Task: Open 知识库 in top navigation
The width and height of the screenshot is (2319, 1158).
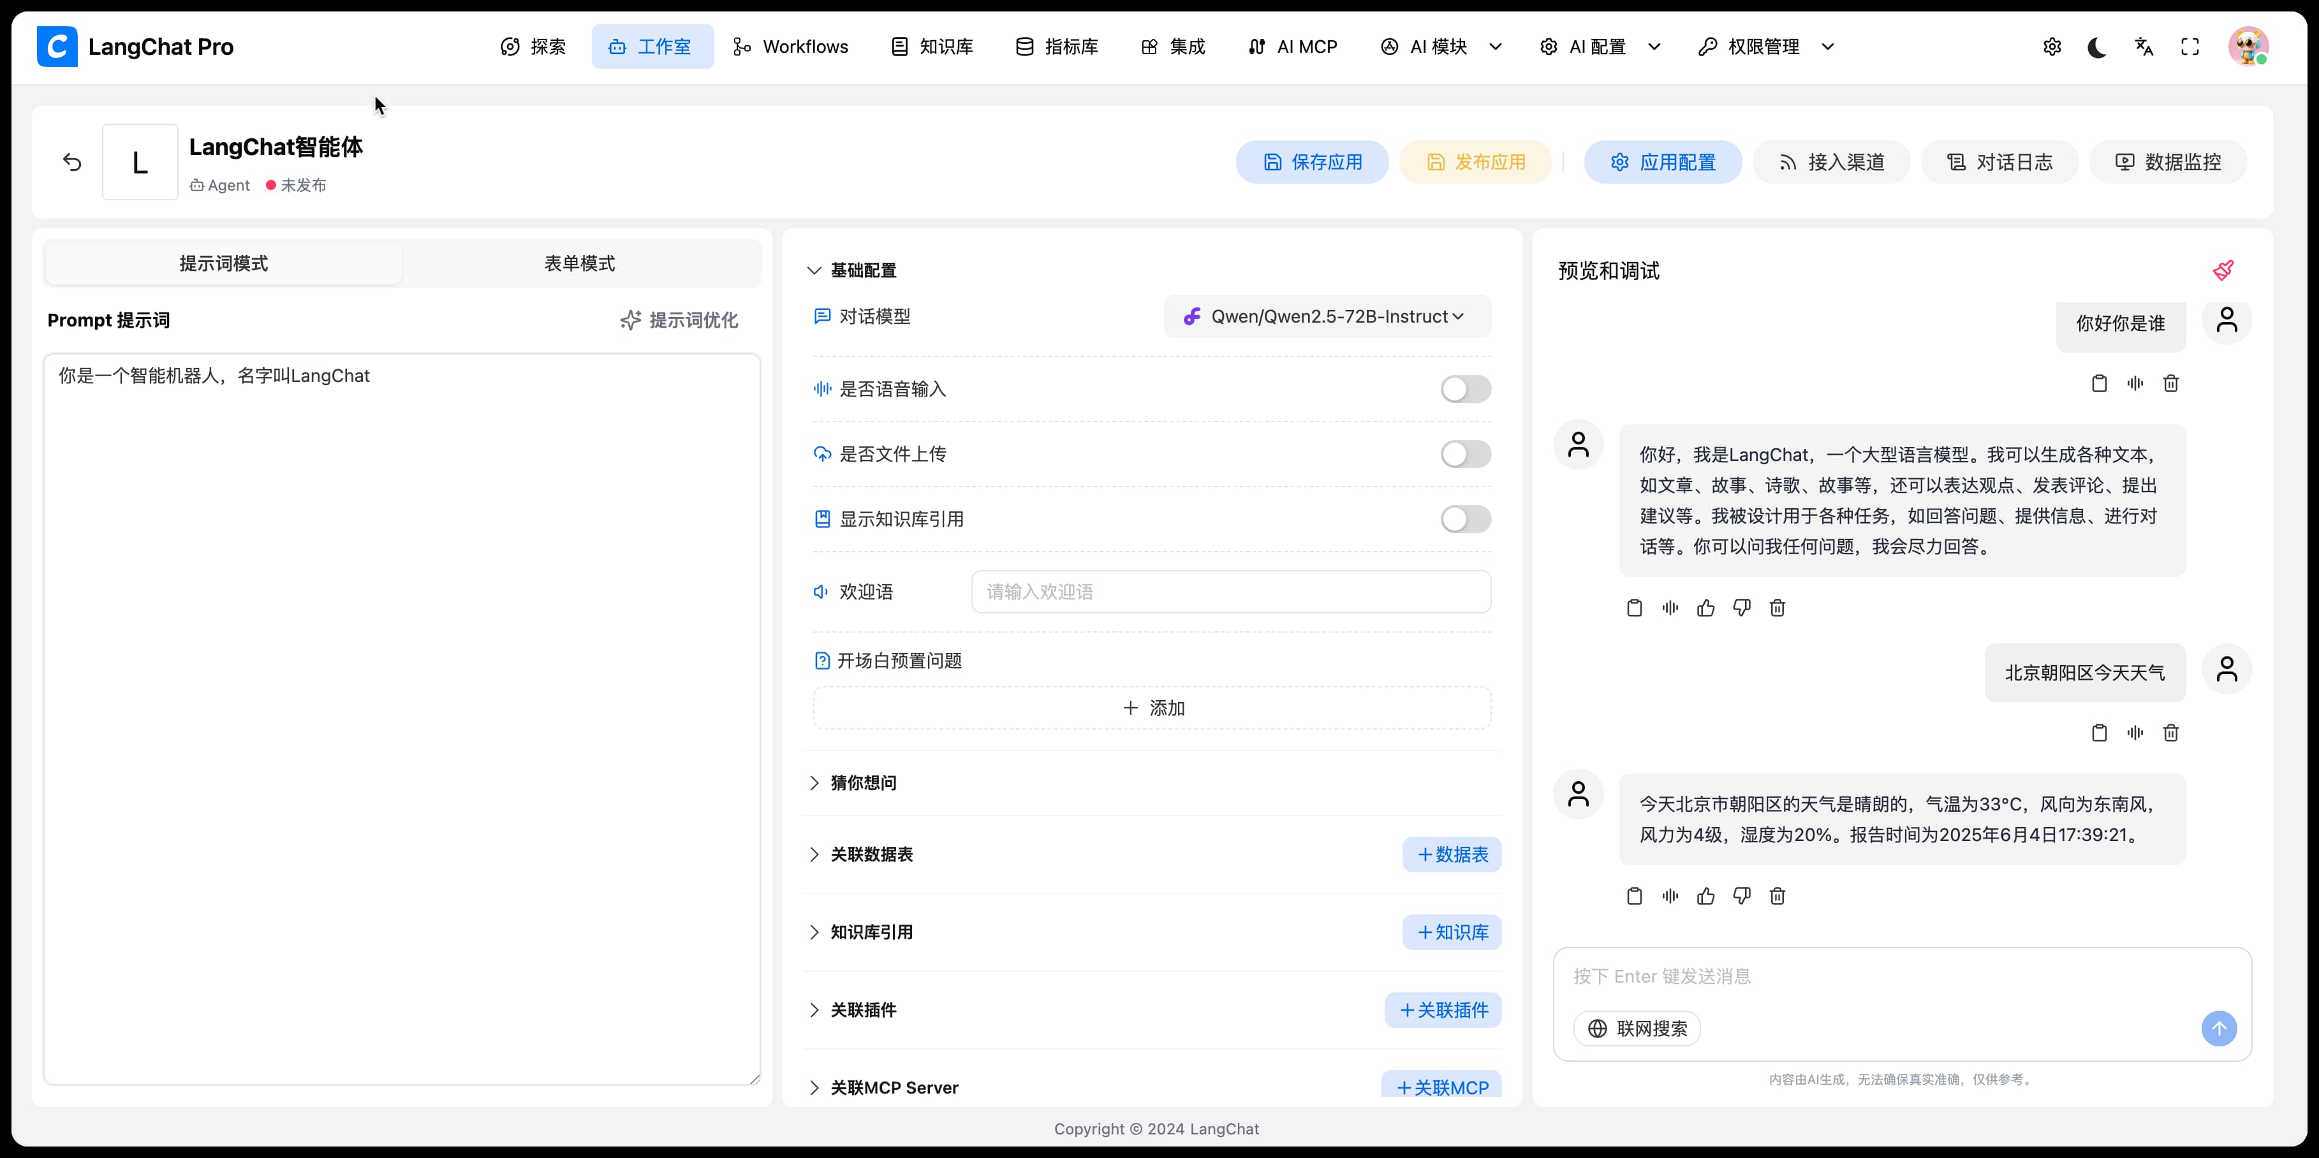Action: (932, 47)
